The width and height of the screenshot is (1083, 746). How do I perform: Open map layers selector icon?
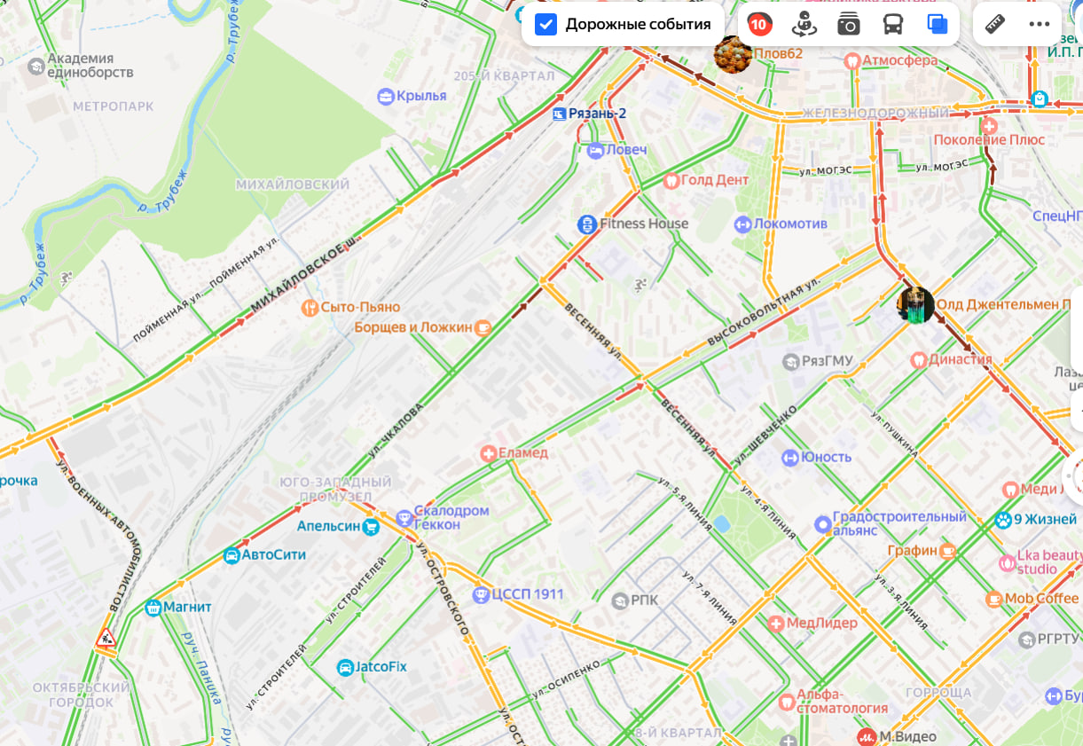tap(938, 24)
